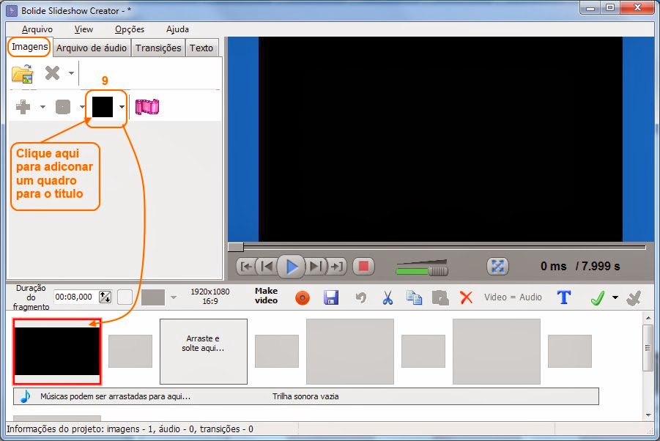The height and width of the screenshot is (441, 660).
Task: Expand the plus icon dropdown arrow
Action: pyautogui.click(x=42, y=107)
